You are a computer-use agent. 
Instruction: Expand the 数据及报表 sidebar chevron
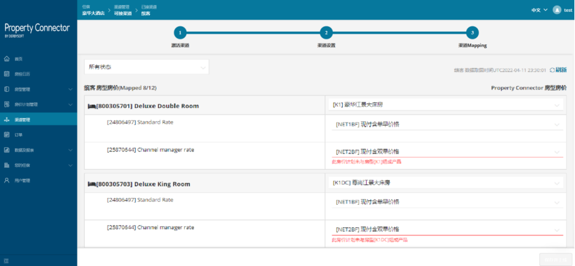[71, 150]
